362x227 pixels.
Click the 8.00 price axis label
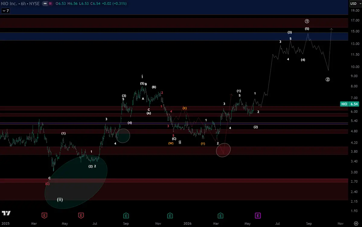point(354,86)
